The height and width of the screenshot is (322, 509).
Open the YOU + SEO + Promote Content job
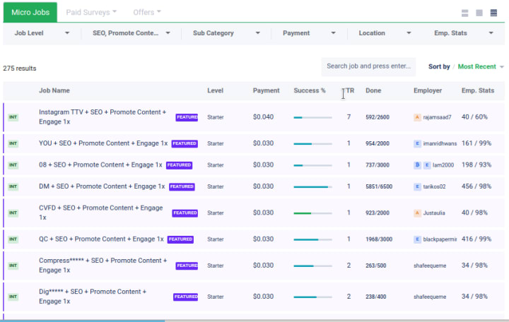click(103, 143)
